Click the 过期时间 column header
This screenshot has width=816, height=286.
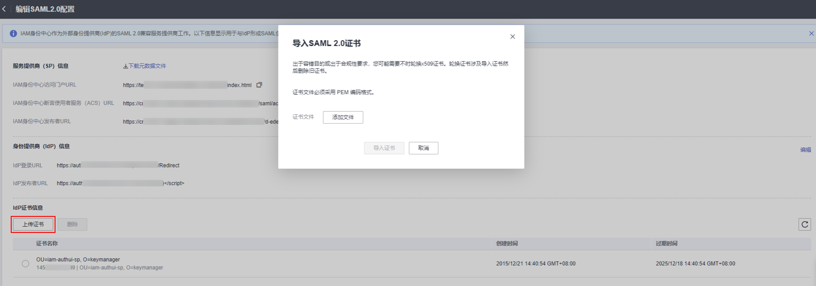666,244
